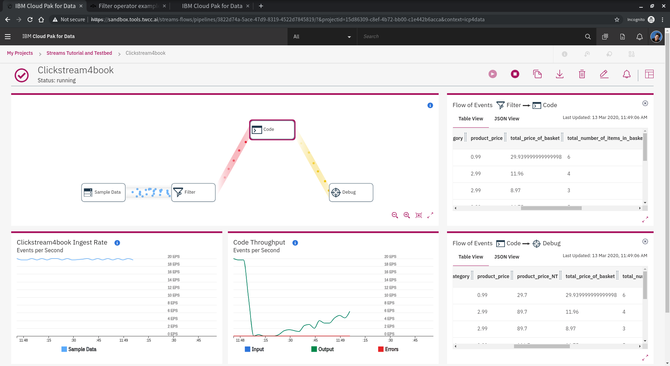Click the status checkmark icon beside Clickstream4book
This screenshot has height=366, width=670.
pos(22,75)
